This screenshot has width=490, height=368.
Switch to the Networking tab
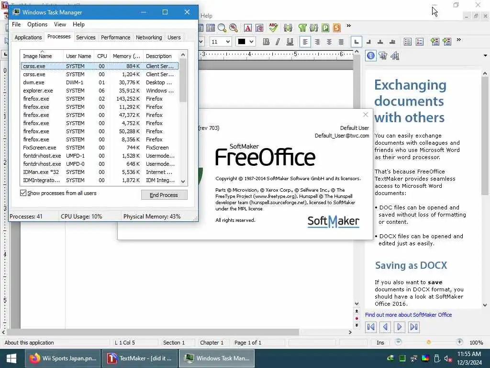149,37
